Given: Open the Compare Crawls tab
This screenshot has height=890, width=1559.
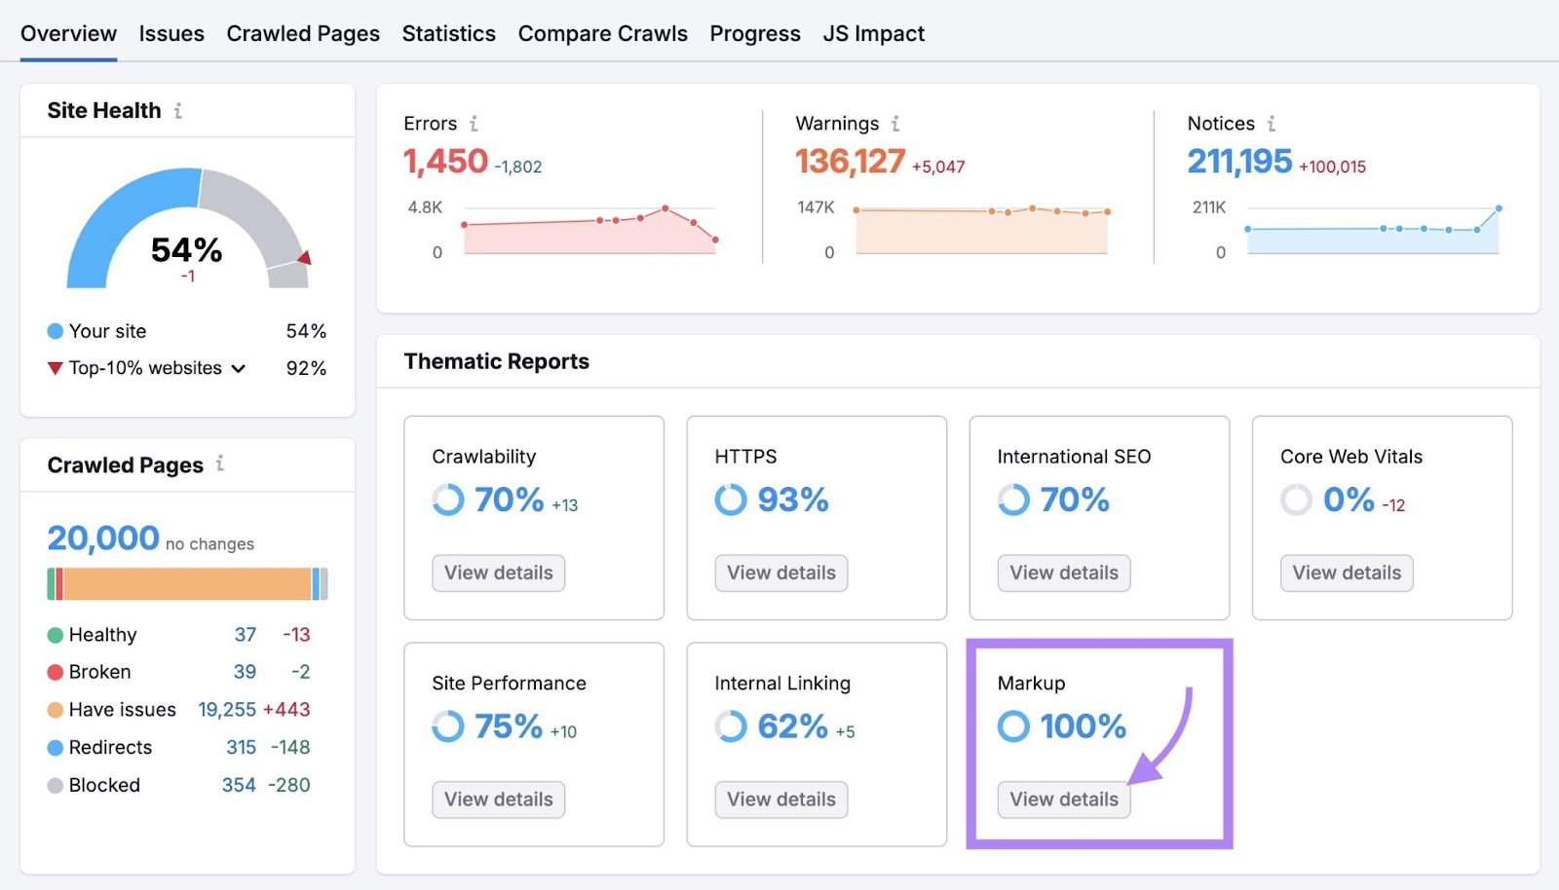Looking at the screenshot, I should coord(602,32).
